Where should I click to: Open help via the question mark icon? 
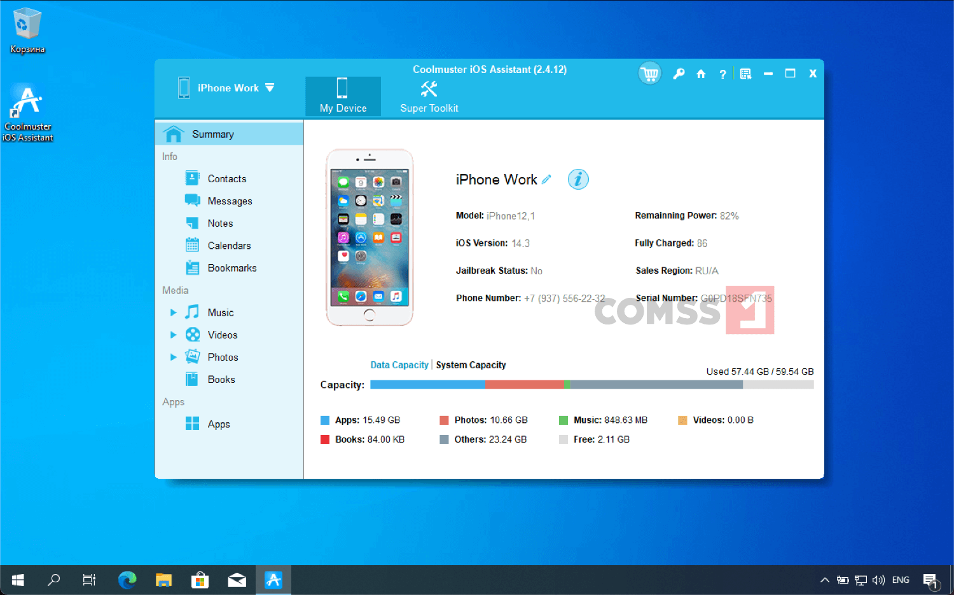(722, 74)
